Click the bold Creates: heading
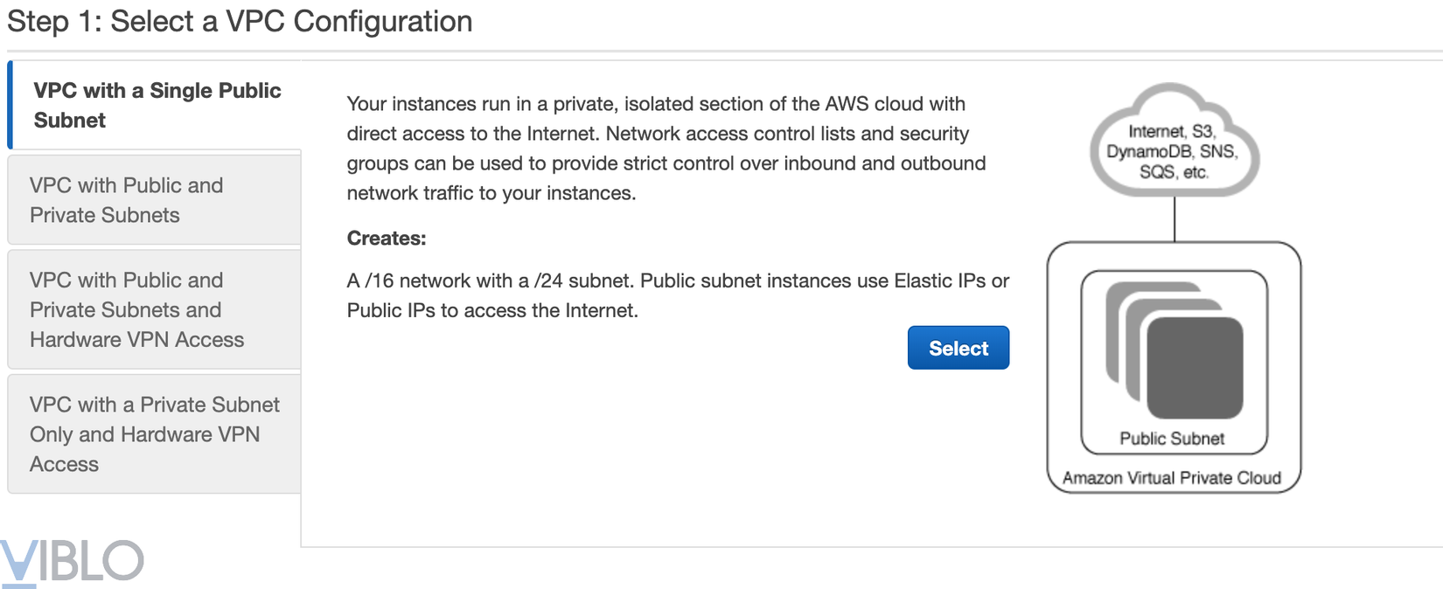Viewport: 1443px width, 589px height. pyautogui.click(x=387, y=239)
